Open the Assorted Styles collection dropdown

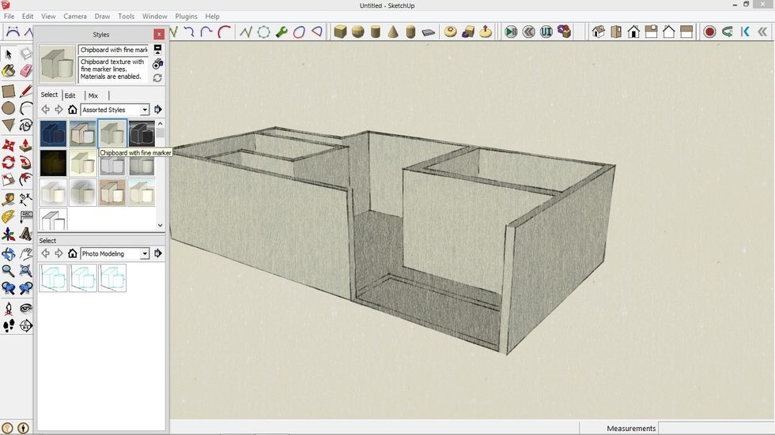[x=145, y=111]
